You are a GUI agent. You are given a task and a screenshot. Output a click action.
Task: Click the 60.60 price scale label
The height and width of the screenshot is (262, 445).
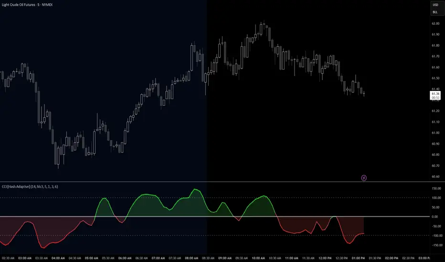click(x=435, y=176)
